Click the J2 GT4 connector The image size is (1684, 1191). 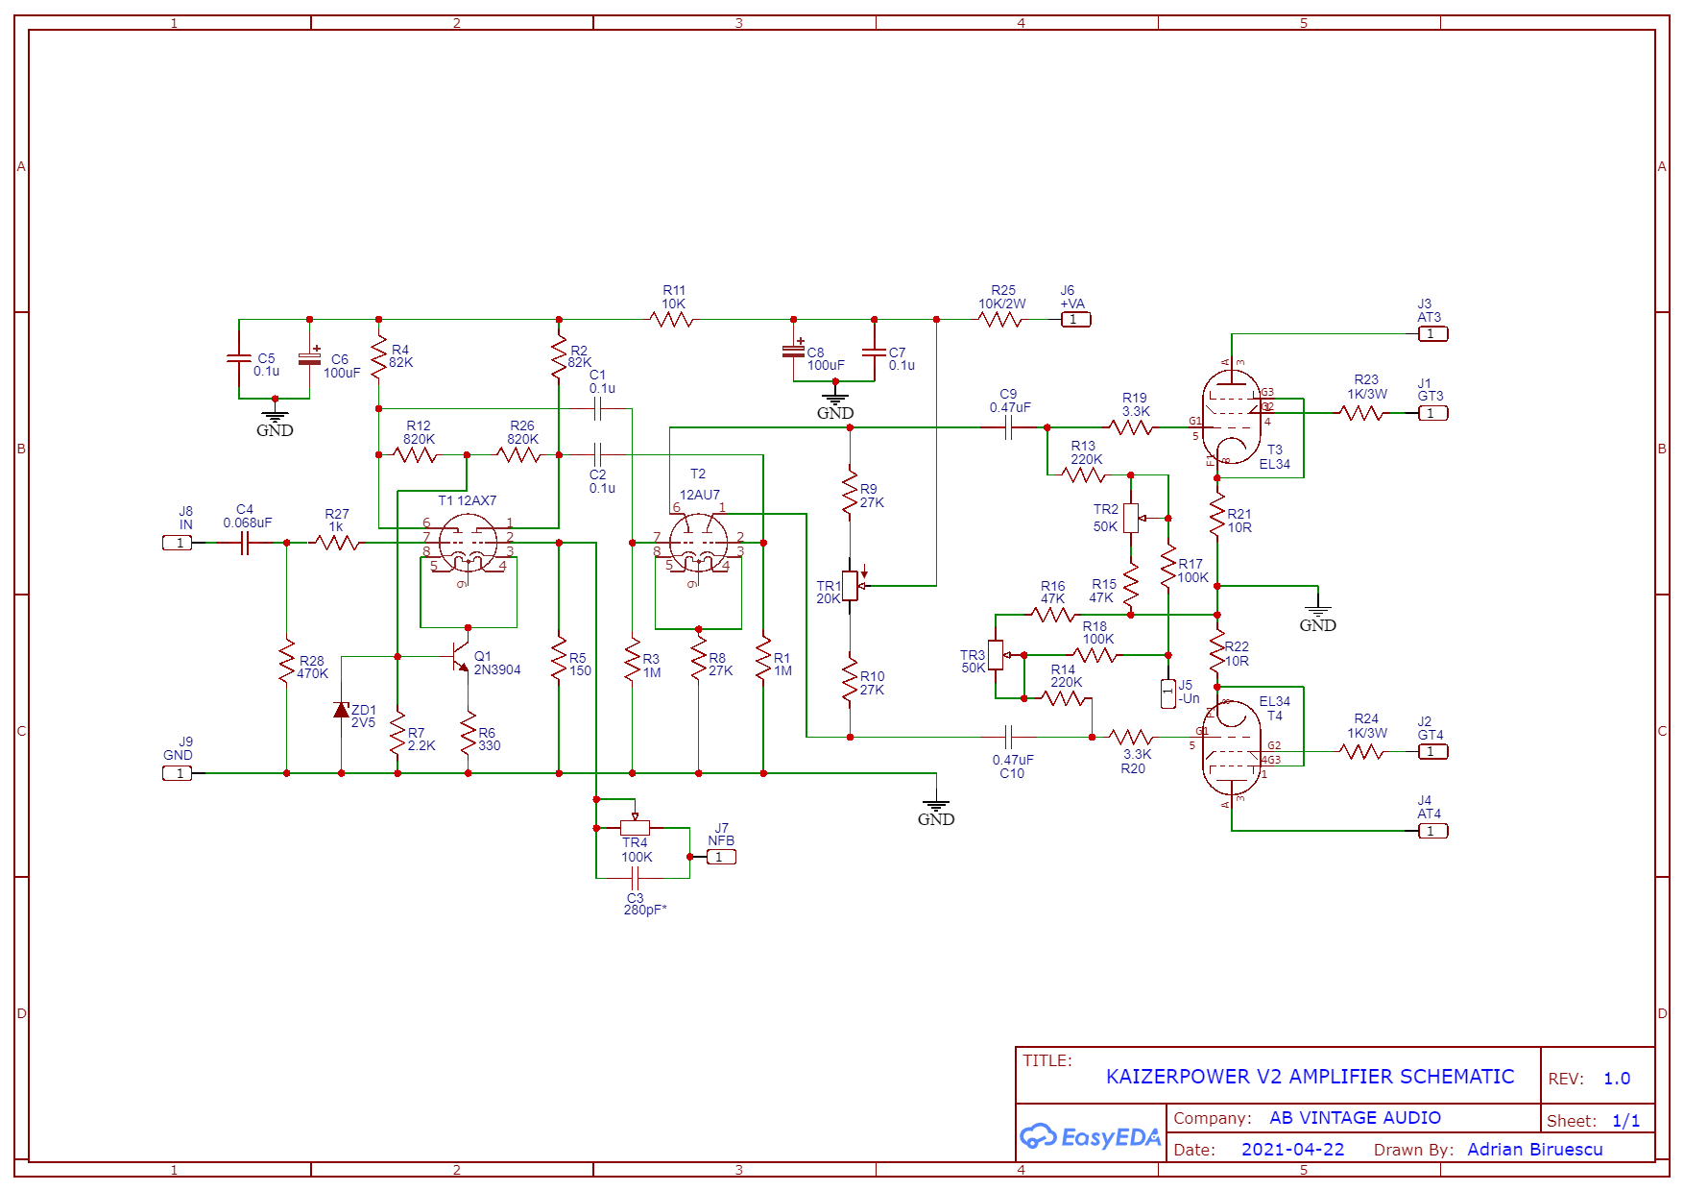[x=1433, y=752]
